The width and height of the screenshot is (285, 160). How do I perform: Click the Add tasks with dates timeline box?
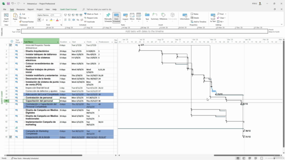tap(144, 32)
